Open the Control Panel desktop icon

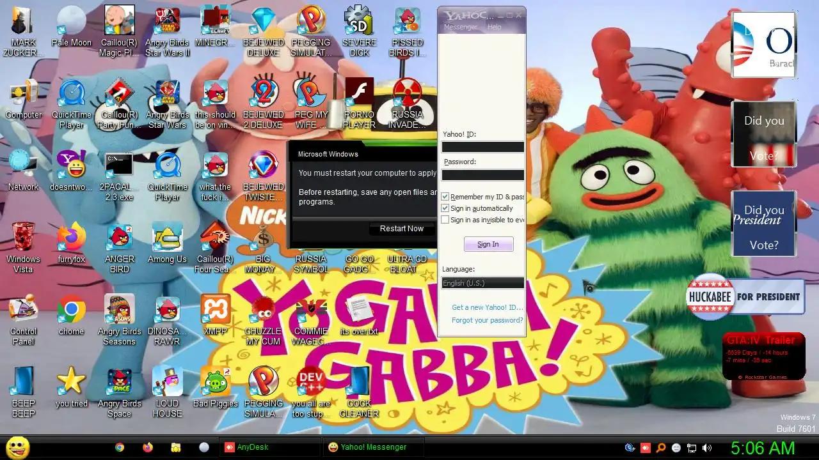pyautogui.click(x=24, y=320)
